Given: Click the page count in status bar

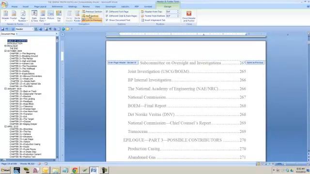Looking at the screenshot, I should (x=9, y=164).
